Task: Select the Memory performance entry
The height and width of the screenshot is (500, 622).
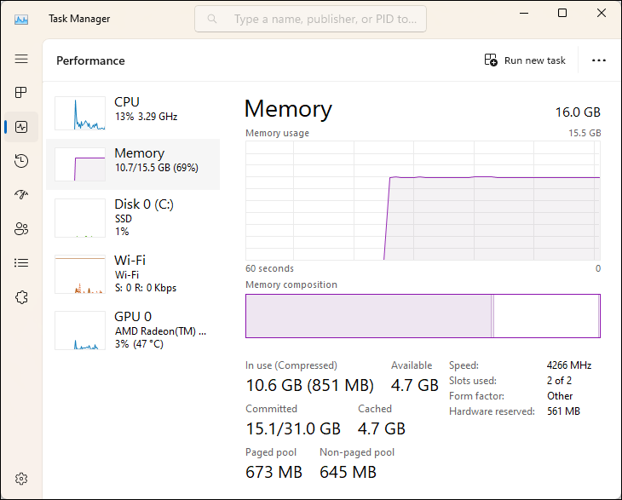Action: click(x=133, y=164)
